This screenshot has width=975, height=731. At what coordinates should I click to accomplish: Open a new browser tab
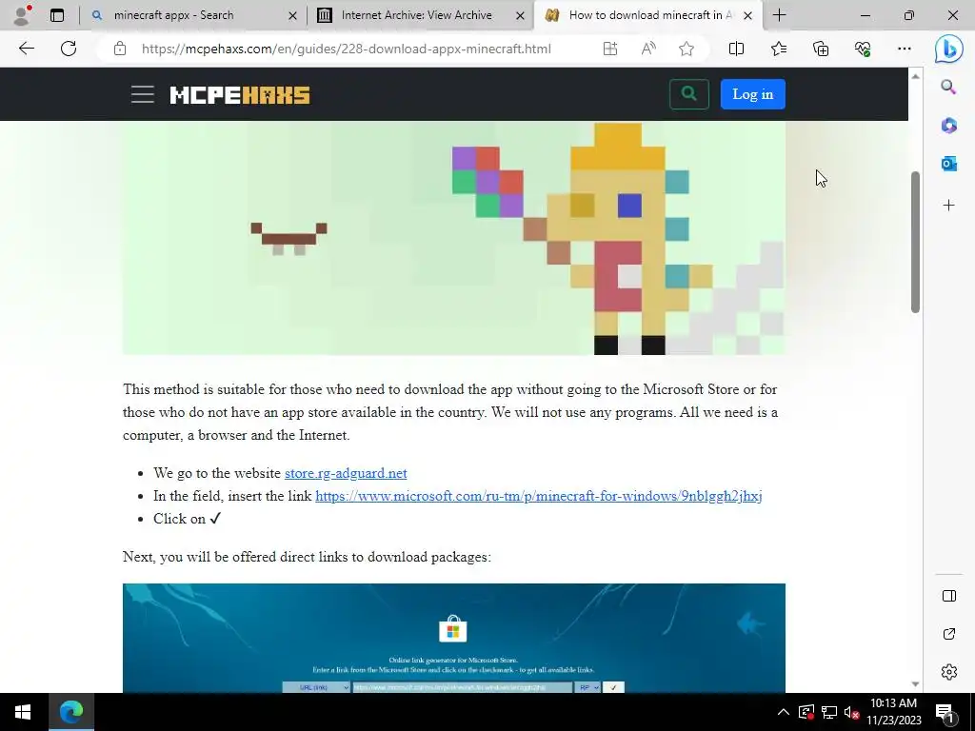click(779, 15)
